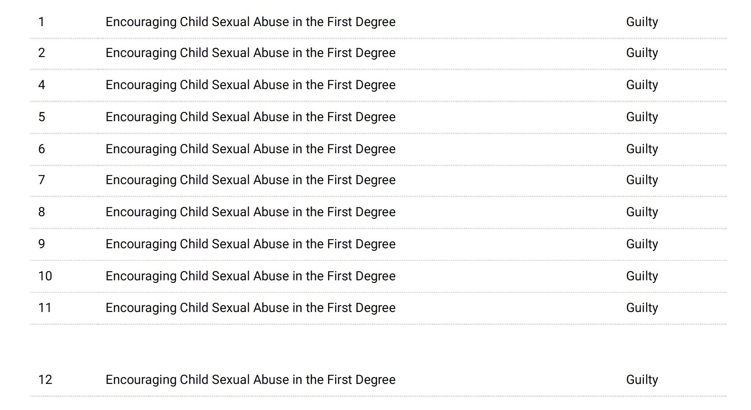This screenshot has height=410, width=751.
Task: Select count number 12 at the bottom
Action: click(45, 380)
